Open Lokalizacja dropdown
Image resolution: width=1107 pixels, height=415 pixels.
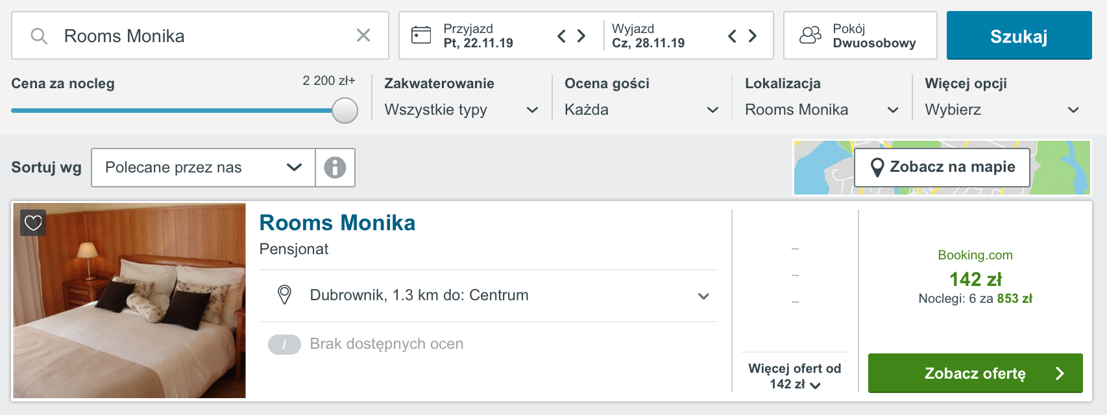[822, 110]
